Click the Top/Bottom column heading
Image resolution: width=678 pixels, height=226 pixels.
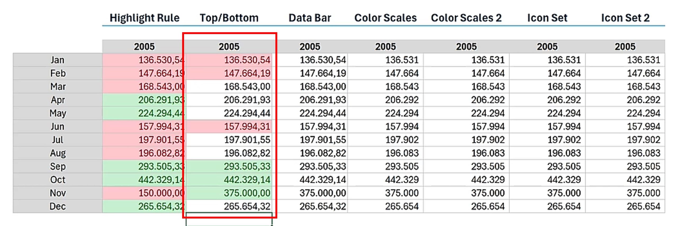pyautogui.click(x=229, y=18)
